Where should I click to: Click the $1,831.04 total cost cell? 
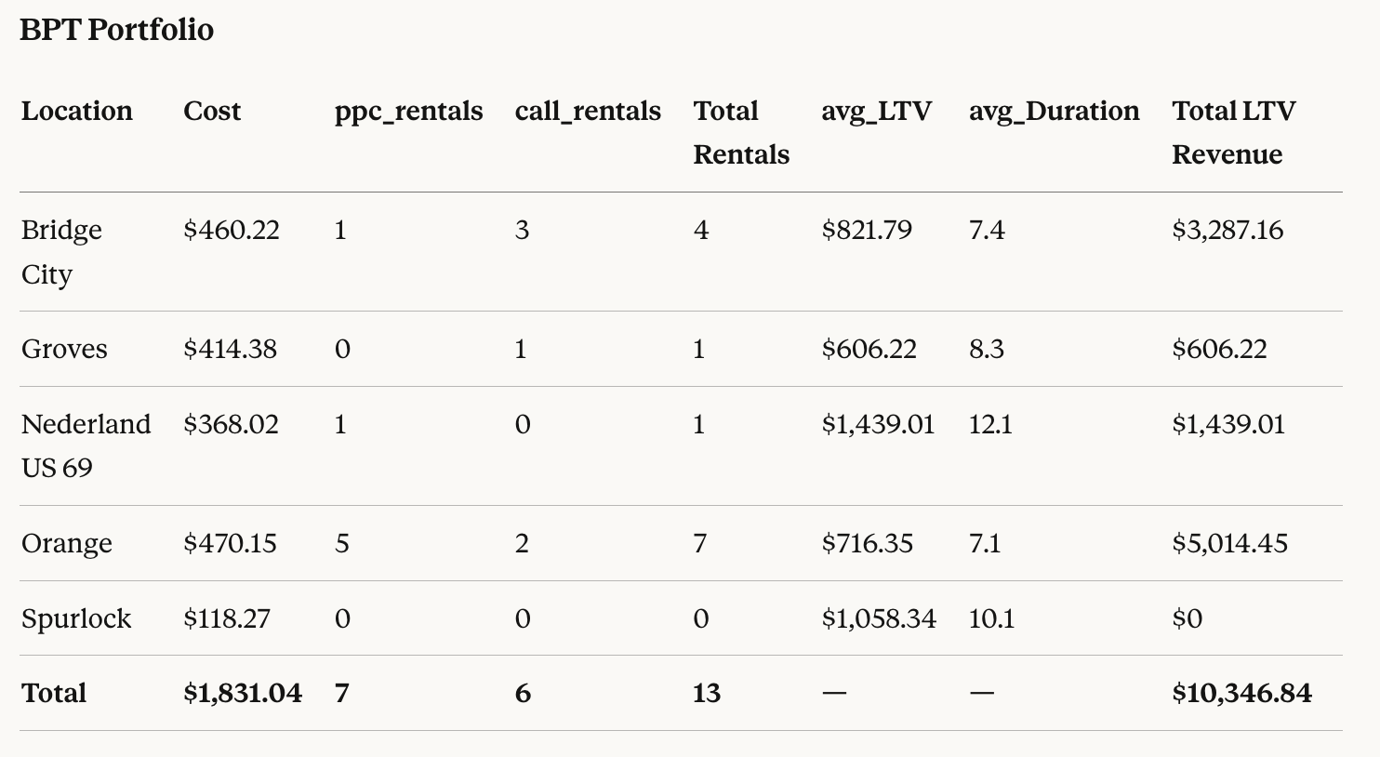click(x=242, y=693)
